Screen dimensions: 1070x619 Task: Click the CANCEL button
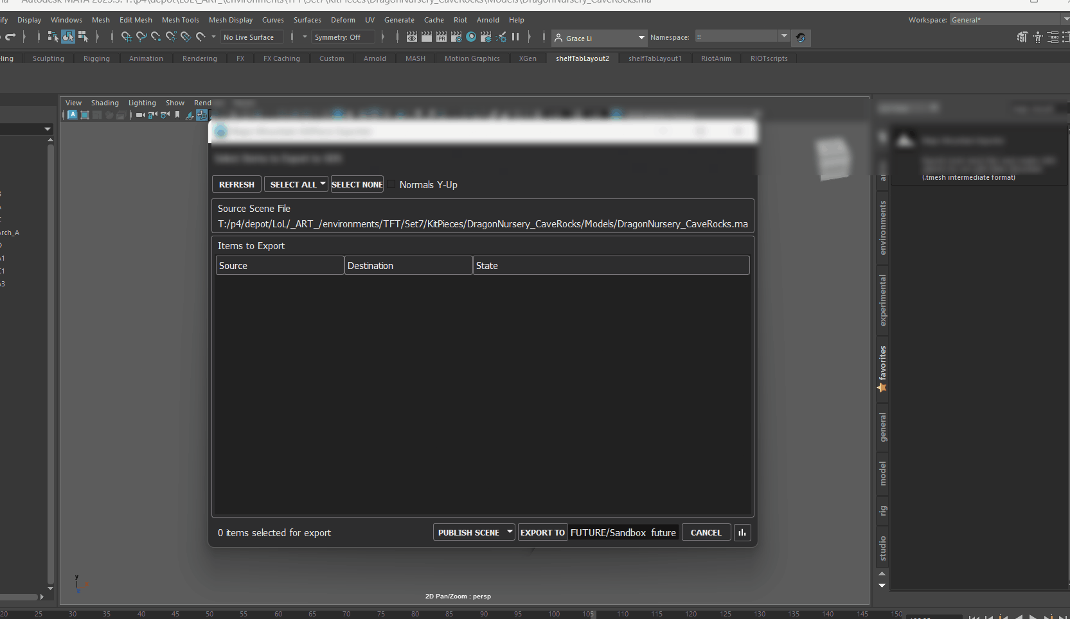pyautogui.click(x=706, y=532)
